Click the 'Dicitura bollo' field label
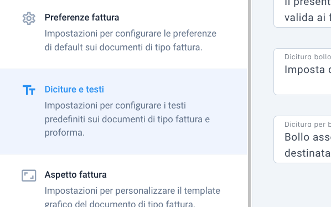The height and width of the screenshot is (207, 331). click(x=308, y=57)
